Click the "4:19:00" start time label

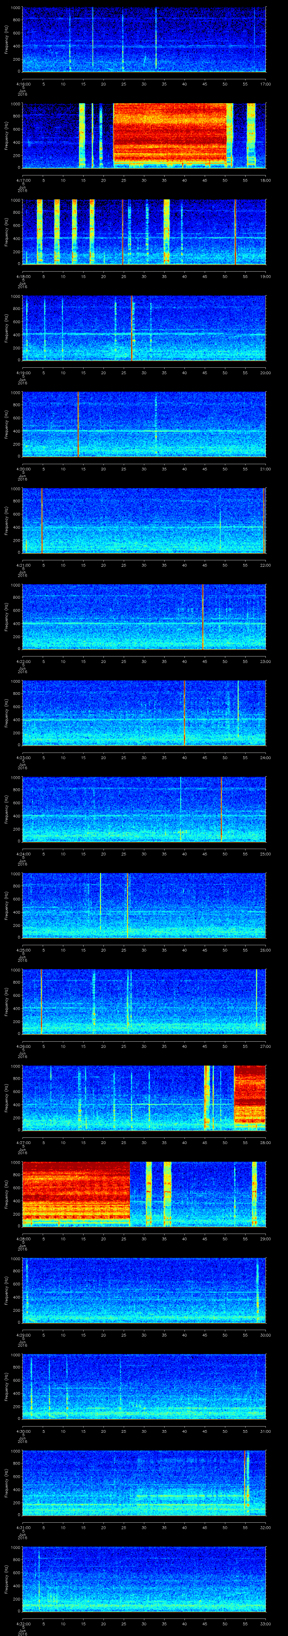(23, 373)
